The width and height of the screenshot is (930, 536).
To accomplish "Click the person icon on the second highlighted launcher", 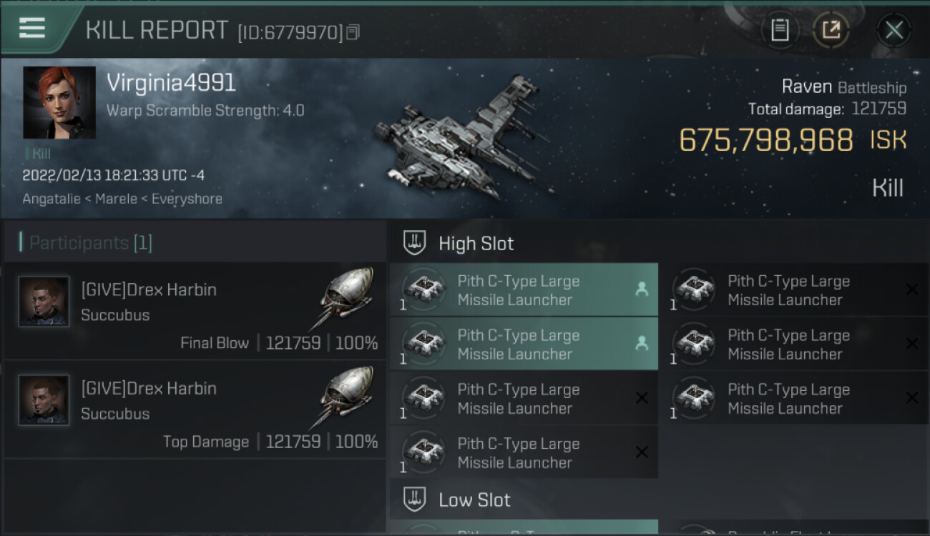I will 642,344.
